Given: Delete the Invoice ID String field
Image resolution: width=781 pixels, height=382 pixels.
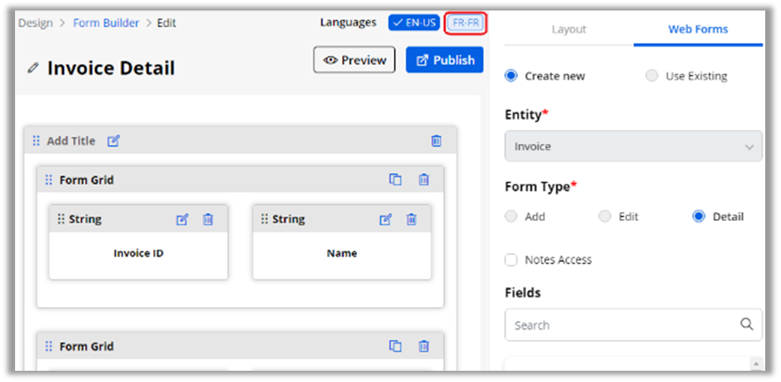Looking at the screenshot, I should 209,219.
